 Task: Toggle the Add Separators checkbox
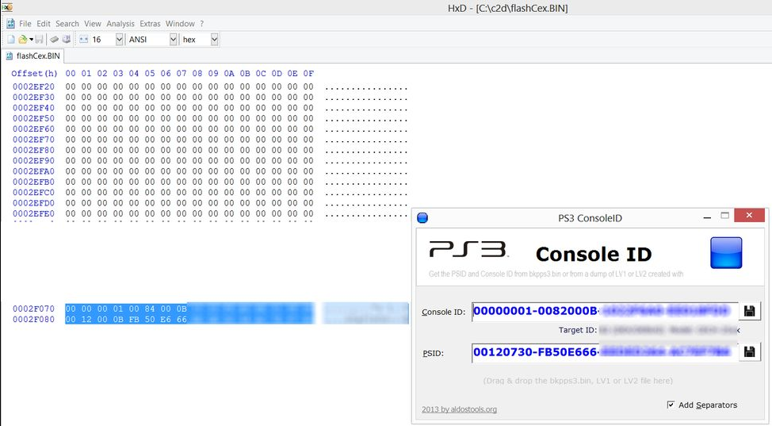point(671,405)
